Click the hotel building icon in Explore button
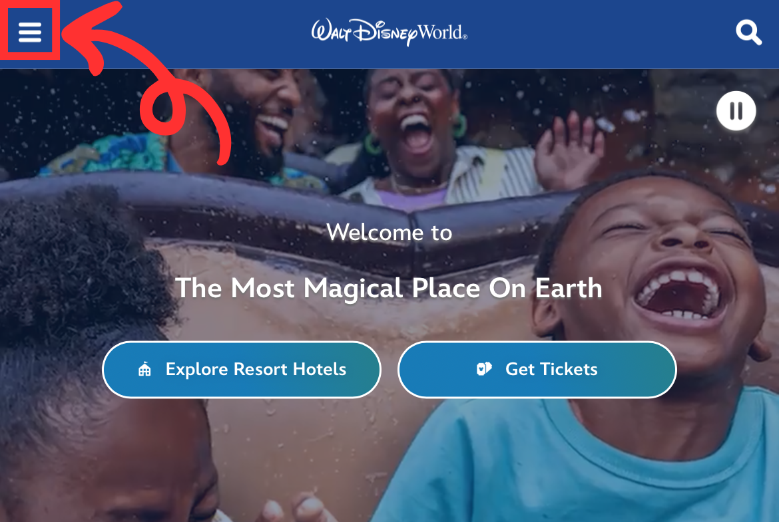779x522 pixels. pyautogui.click(x=144, y=369)
